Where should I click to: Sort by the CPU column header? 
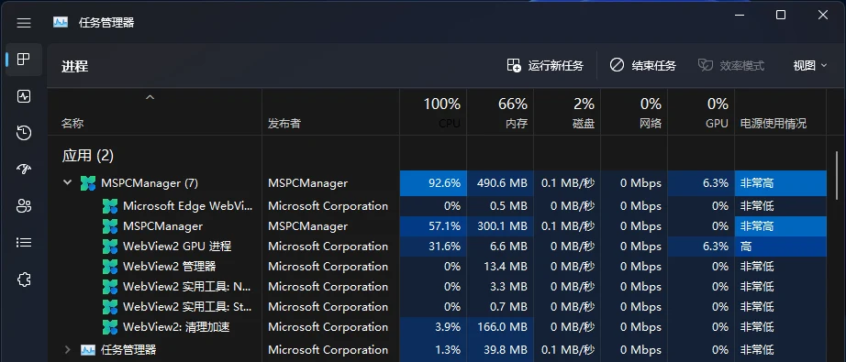pyautogui.click(x=433, y=112)
